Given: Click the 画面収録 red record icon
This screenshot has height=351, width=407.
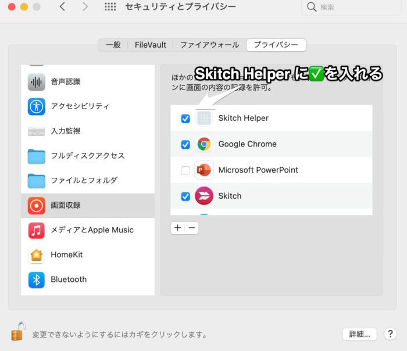Looking at the screenshot, I should point(36,206).
